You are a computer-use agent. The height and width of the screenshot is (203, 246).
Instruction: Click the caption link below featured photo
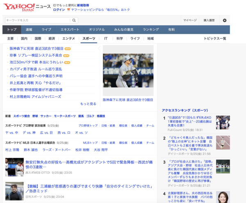click(x=128, y=100)
